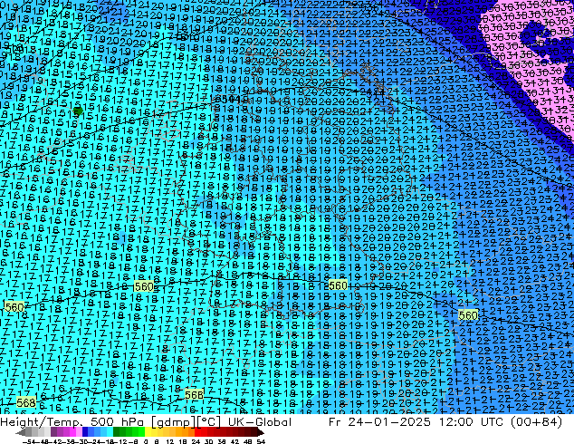Click the "UK-Global" model name
This screenshot has width=574, height=444.
(x=260, y=422)
